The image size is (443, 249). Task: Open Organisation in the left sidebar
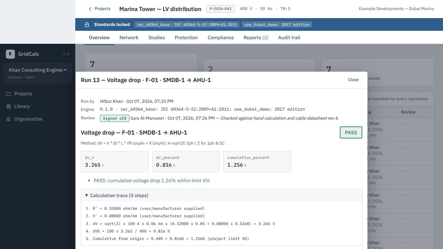38,119
